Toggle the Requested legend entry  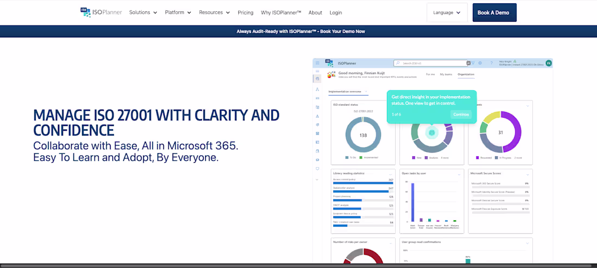pyautogui.click(x=483, y=157)
